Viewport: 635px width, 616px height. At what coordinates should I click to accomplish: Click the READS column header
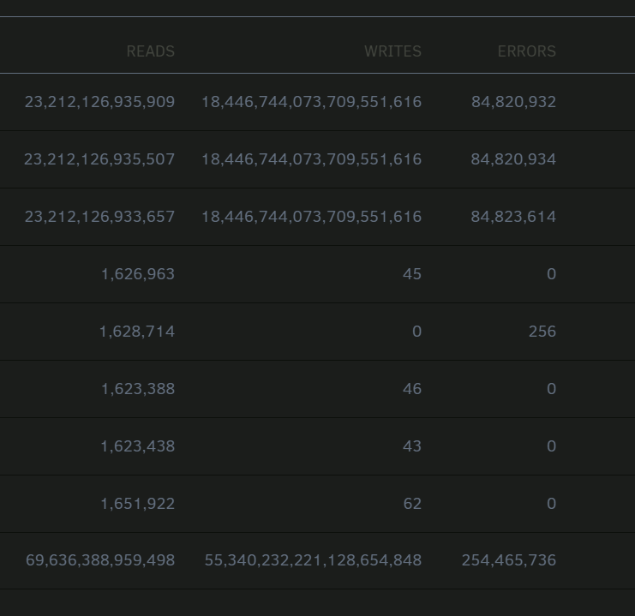[x=151, y=51]
